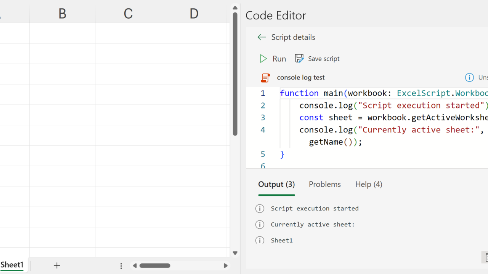The height and width of the screenshot is (274, 488).
Task: Select the Sheet1 worksheet tab
Action: (12, 265)
